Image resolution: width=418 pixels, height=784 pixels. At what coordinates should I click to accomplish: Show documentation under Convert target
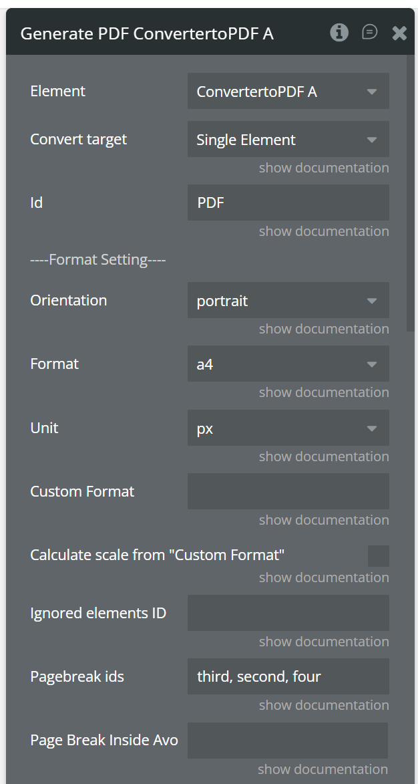coord(324,168)
